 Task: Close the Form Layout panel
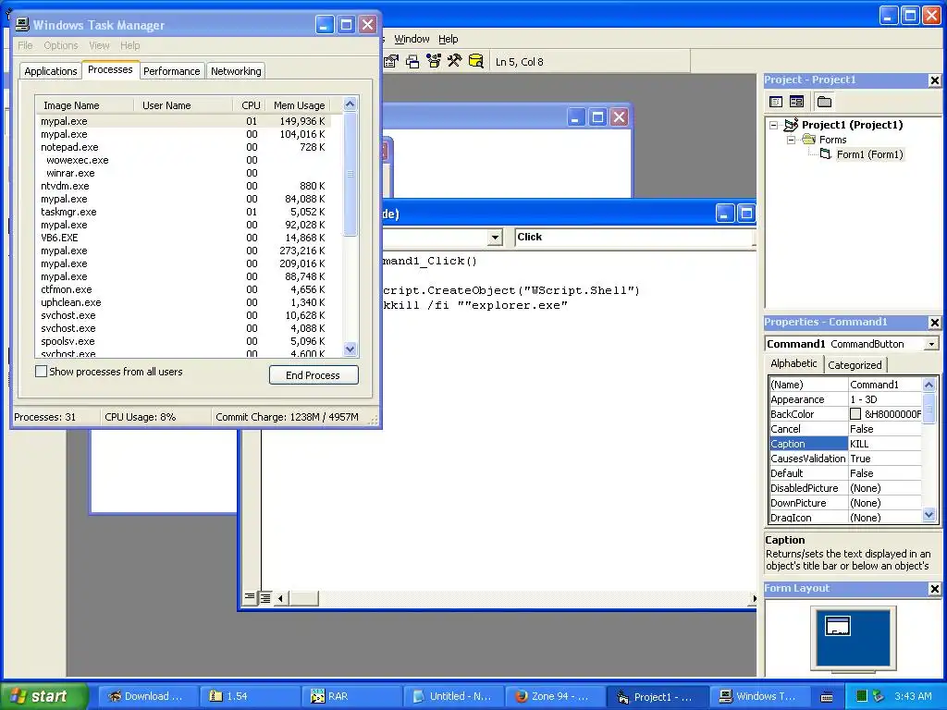(934, 589)
